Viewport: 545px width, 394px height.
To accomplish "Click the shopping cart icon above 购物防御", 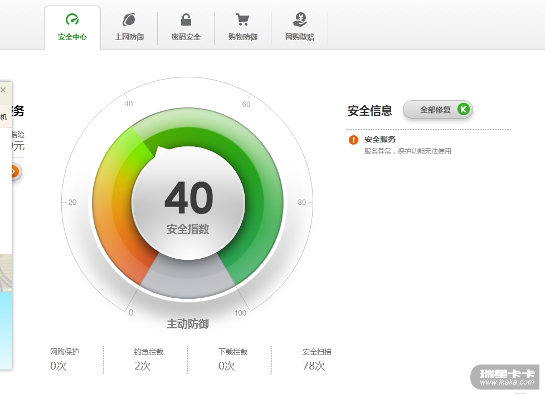I will pos(242,19).
